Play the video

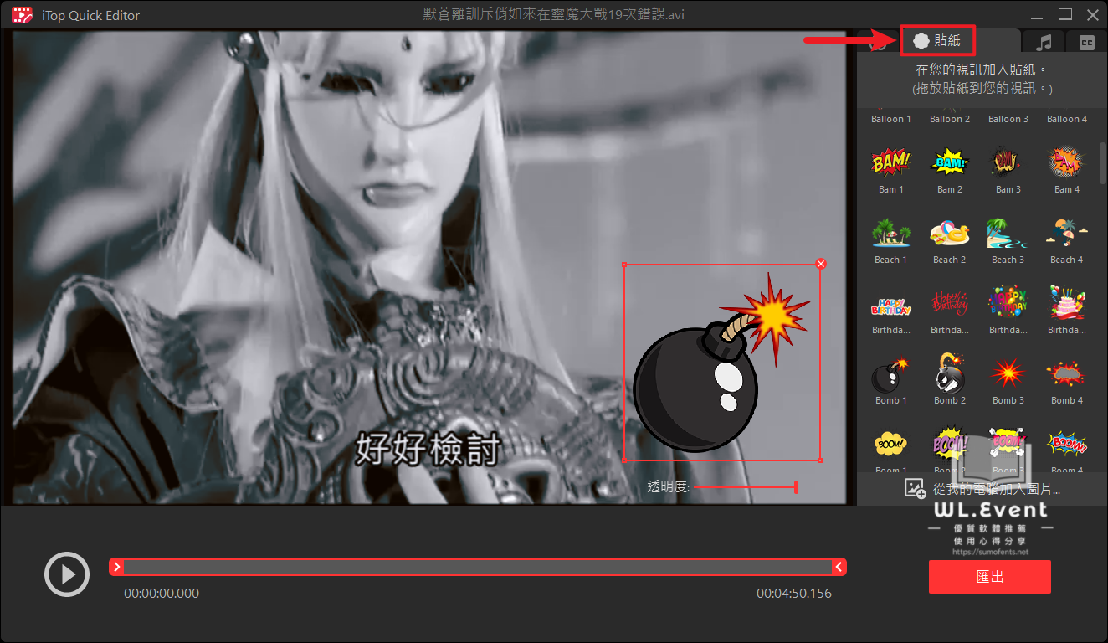click(x=66, y=574)
